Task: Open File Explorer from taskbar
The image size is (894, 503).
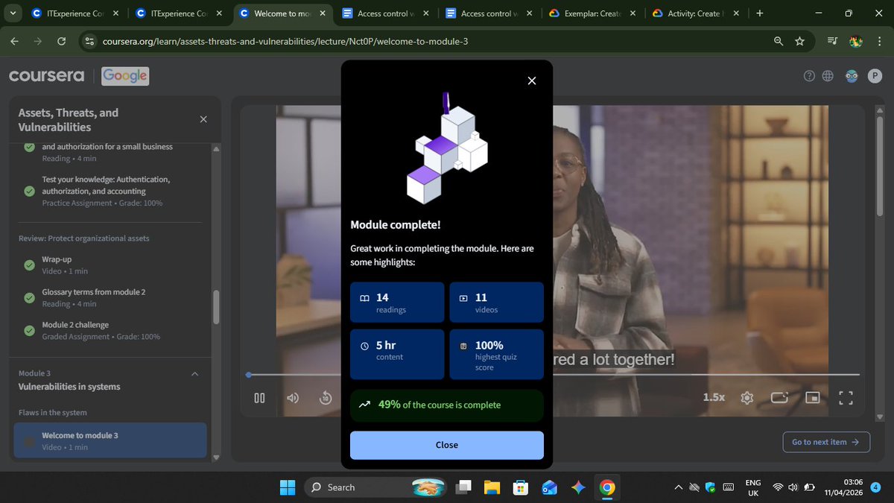Action: tap(491, 487)
